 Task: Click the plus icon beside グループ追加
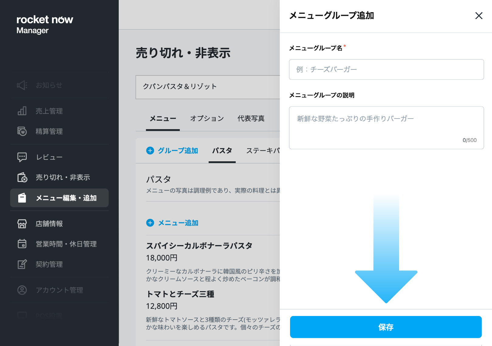[x=150, y=151]
